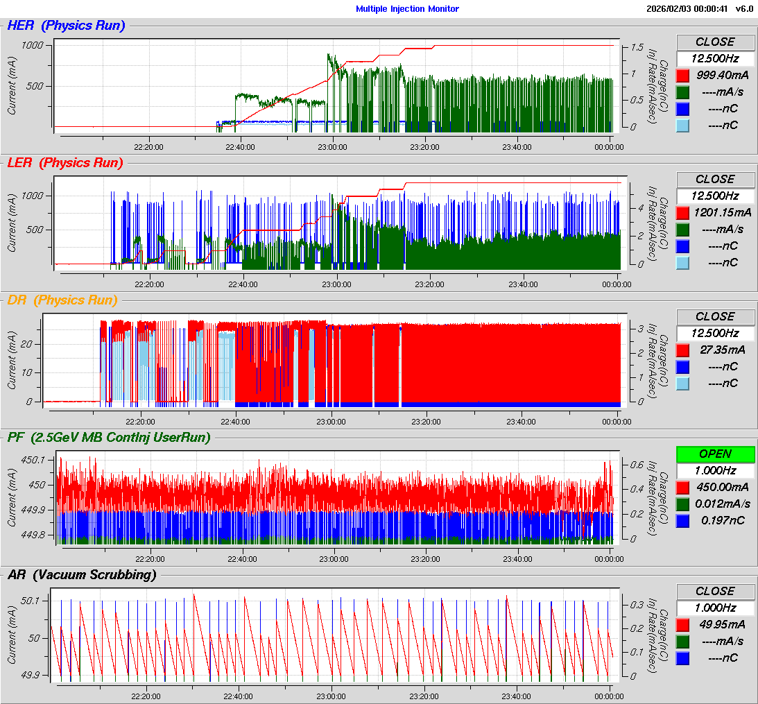The image size is (758, 704).
Task: Click the PF 450.00mA current readout
Action: [x=722, y=487]
